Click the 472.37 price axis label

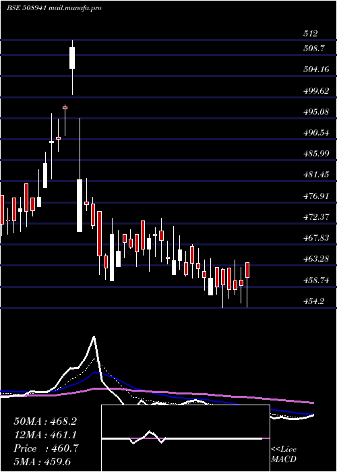click(x=315, y=217)
